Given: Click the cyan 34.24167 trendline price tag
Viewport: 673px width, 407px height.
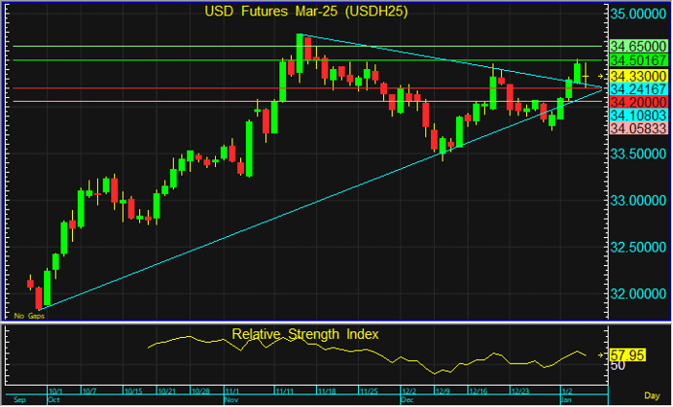Looking at the screenshot, I should 637,88.
